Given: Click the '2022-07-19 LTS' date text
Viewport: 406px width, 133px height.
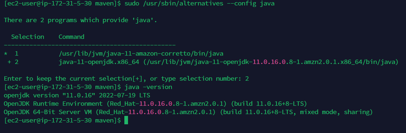Looking at the screenshot, I should tap(124, 96).
